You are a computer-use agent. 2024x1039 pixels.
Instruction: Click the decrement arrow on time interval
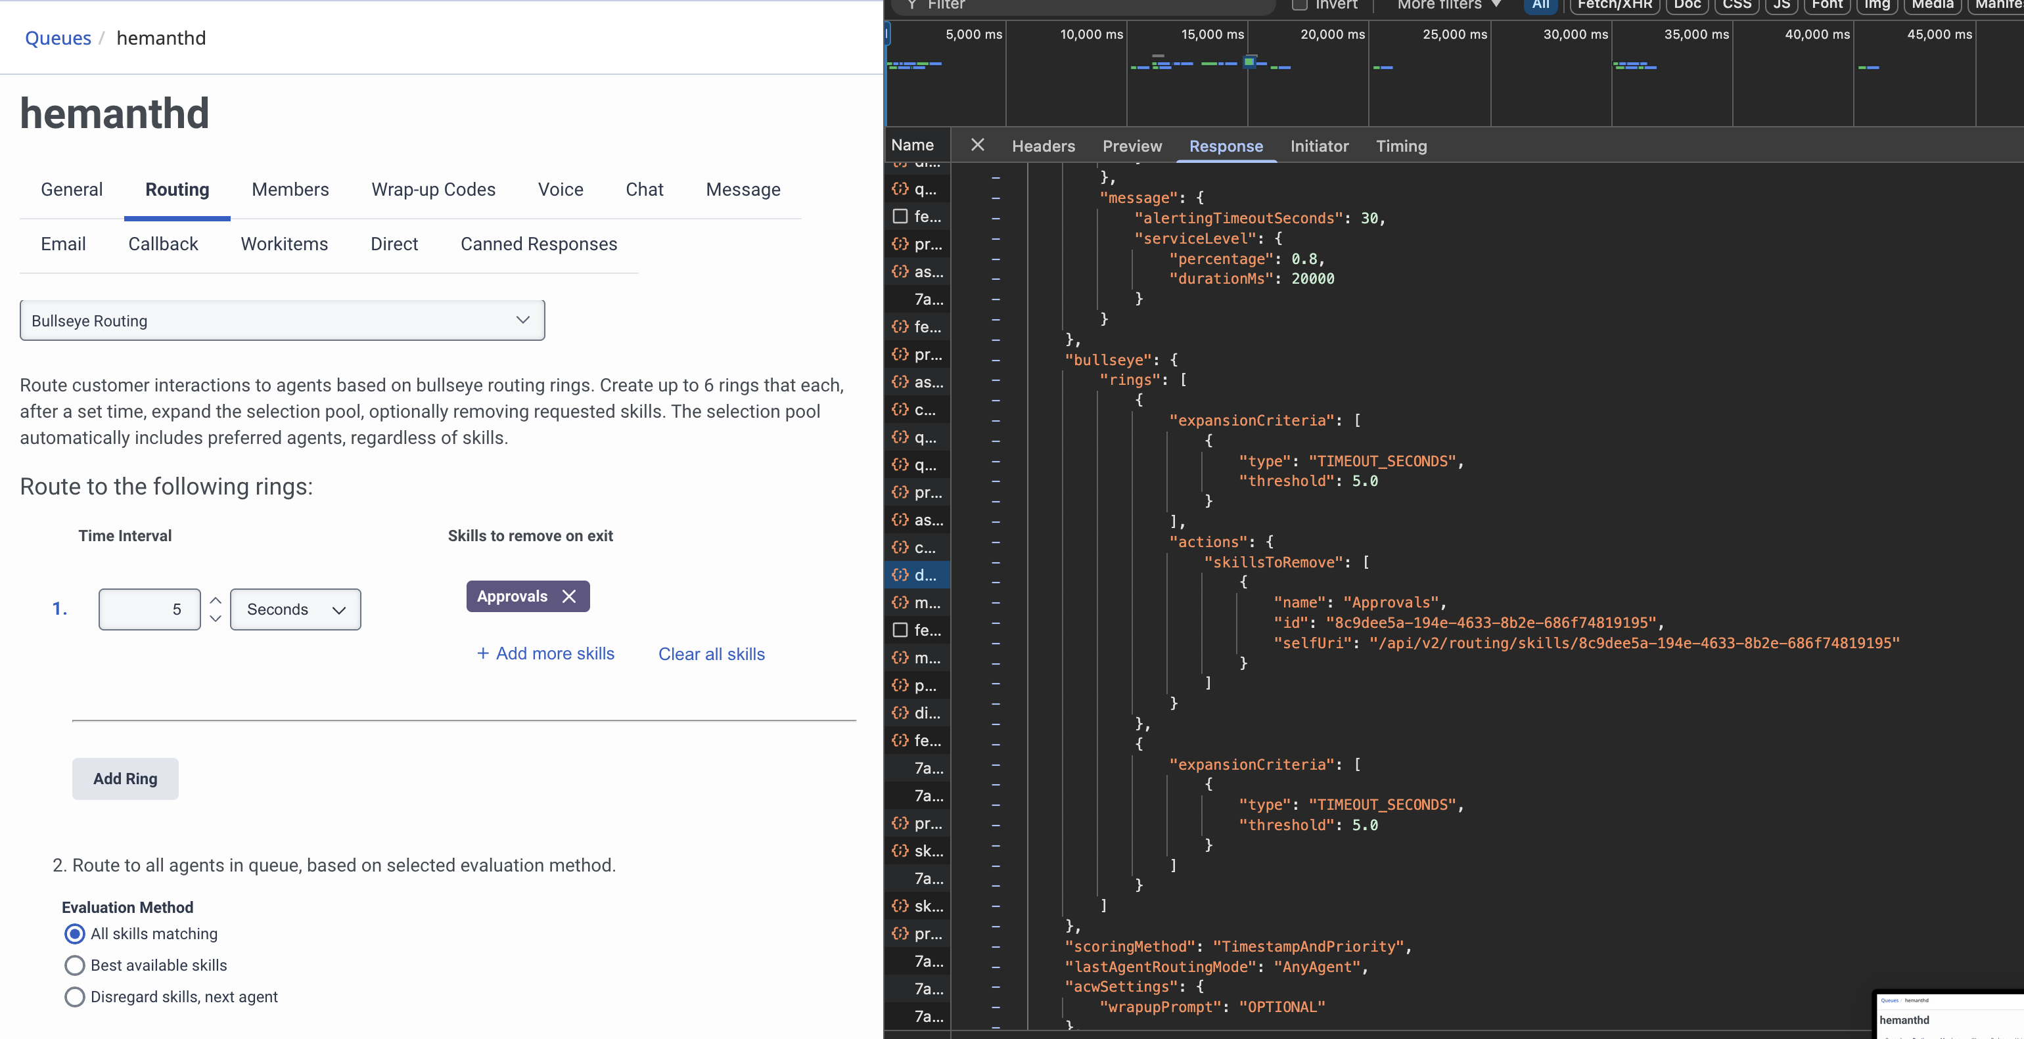click(216, 619)
